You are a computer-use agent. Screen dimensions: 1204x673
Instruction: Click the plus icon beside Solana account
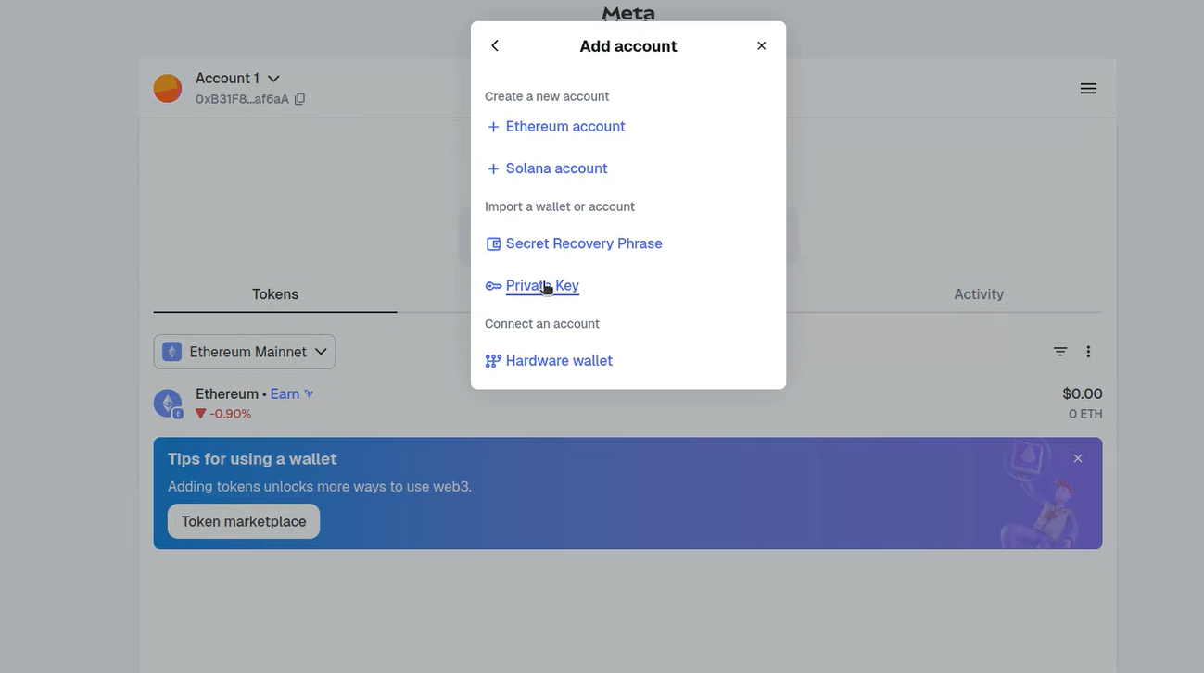[493, 168]
